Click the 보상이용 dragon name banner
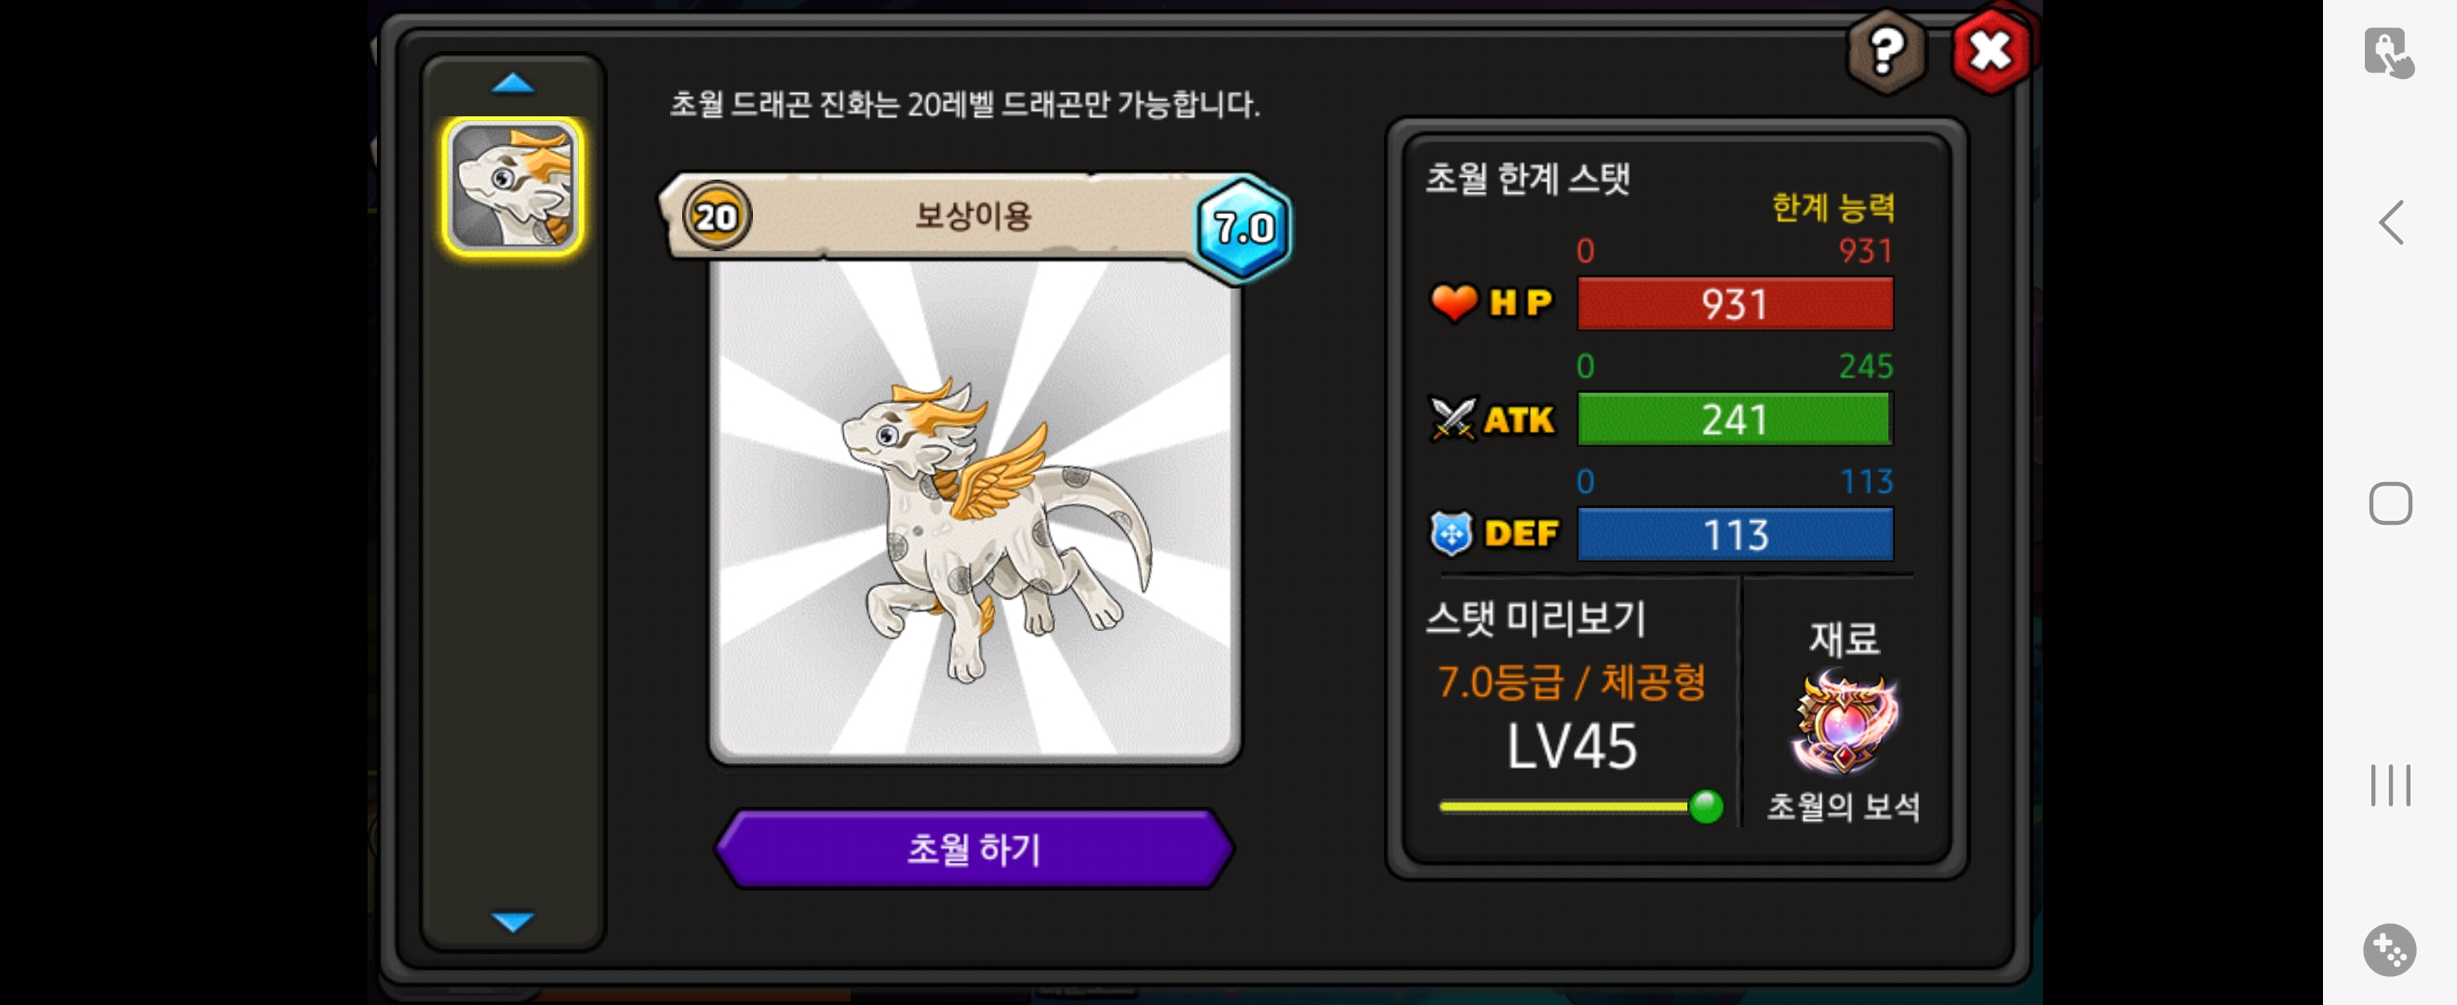This screenshot has width=2457, height=1005. (973, 216)
